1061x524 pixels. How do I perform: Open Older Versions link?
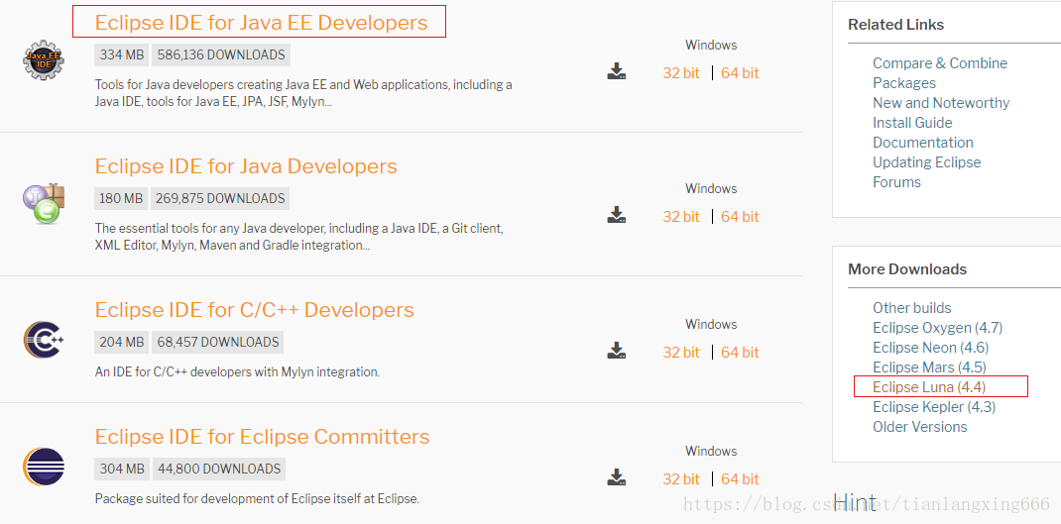click(919, 427)
